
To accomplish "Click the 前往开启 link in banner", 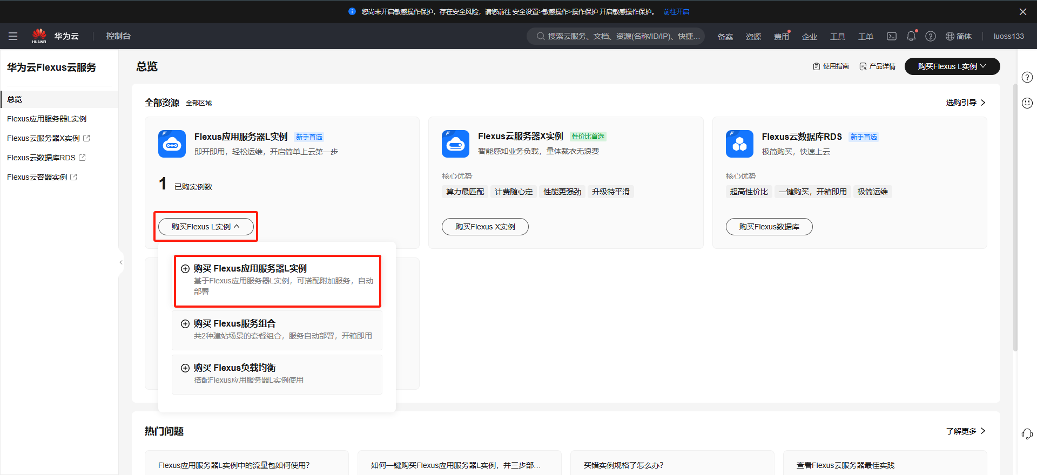I will pyautogui.click(x=676, y=12).
